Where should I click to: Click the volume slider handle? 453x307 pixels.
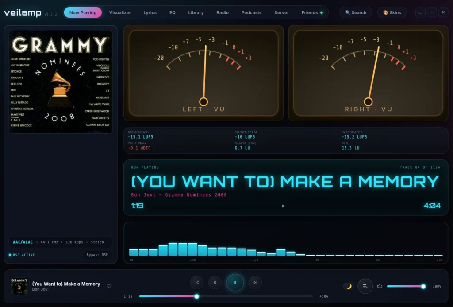(423, 286)
